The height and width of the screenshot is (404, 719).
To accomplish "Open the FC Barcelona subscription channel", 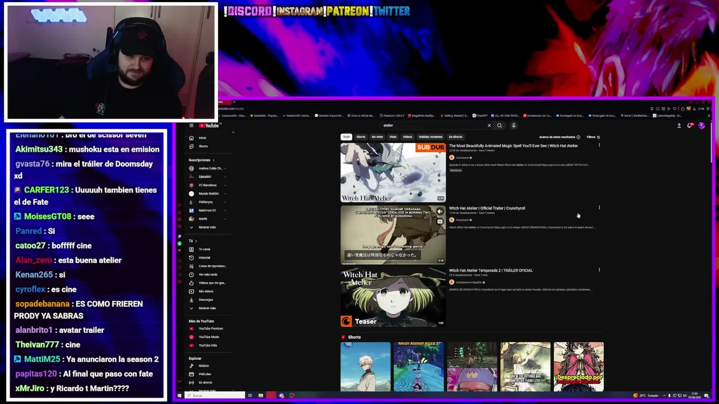I will point(207,185).
